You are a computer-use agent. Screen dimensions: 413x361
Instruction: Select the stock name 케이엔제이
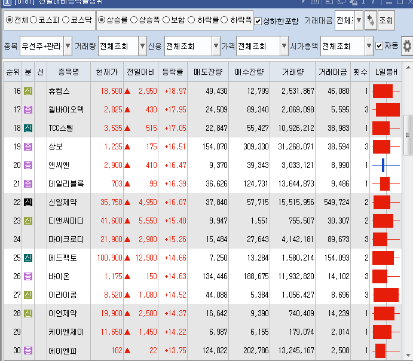point(66,332)
